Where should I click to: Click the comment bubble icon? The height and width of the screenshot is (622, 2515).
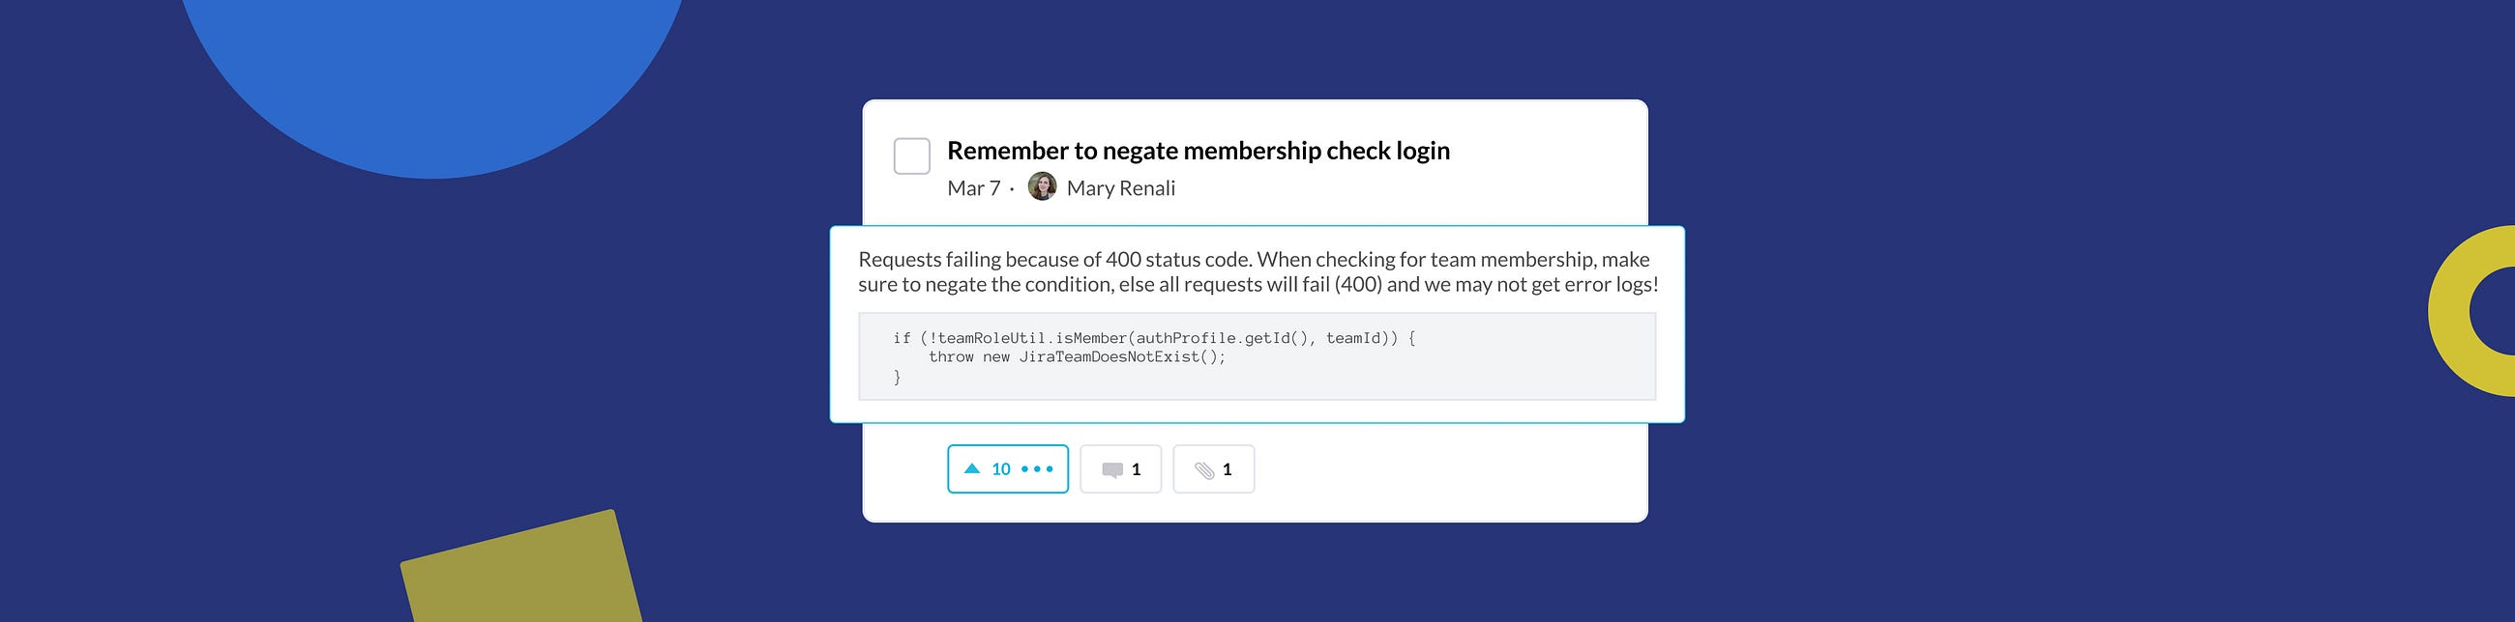pos(1112,470)
